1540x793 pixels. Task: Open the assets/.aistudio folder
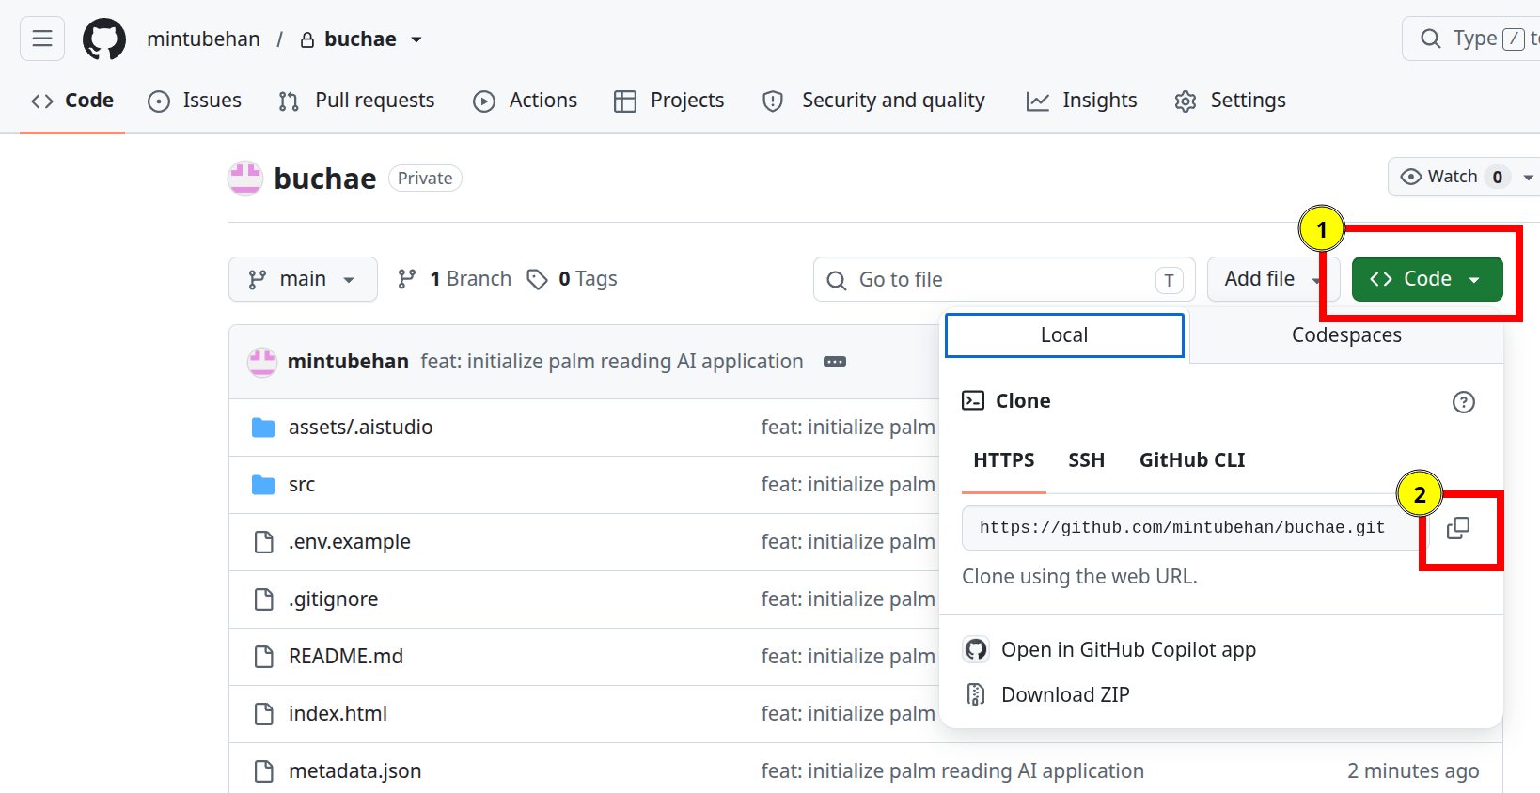tap(360, 428)
